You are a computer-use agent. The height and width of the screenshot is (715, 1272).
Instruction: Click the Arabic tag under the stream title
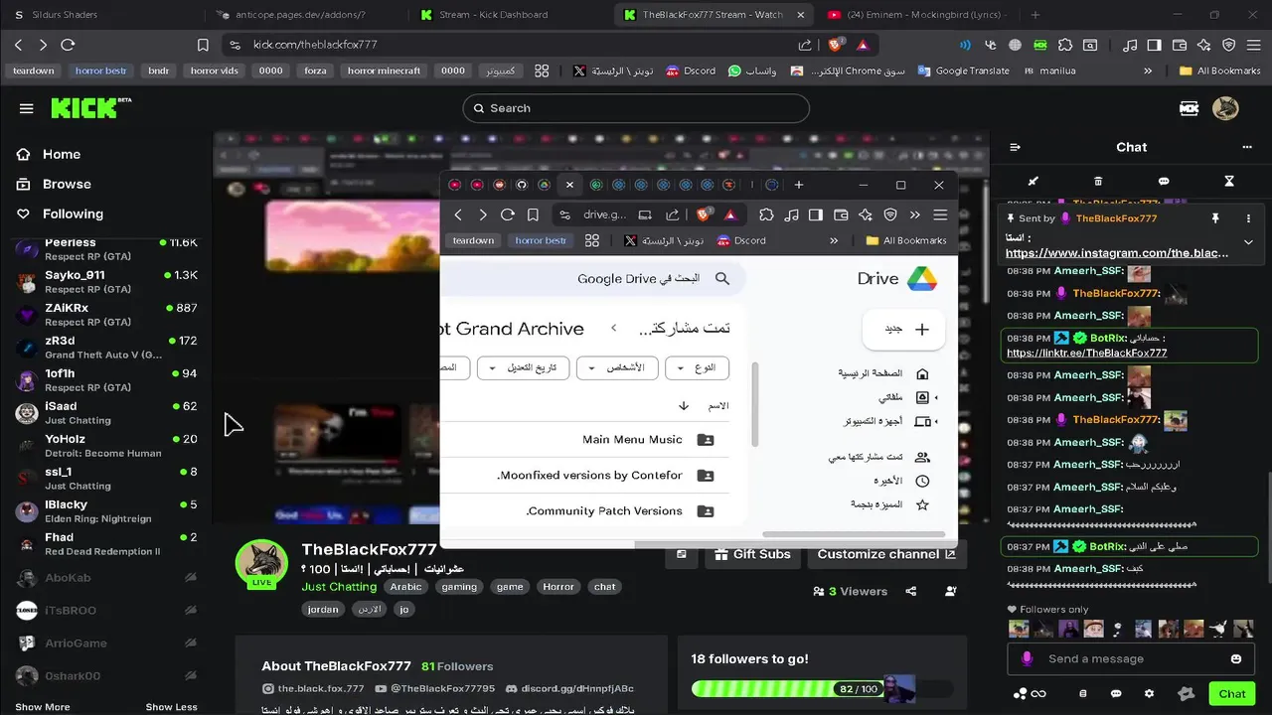pos(405,587)
